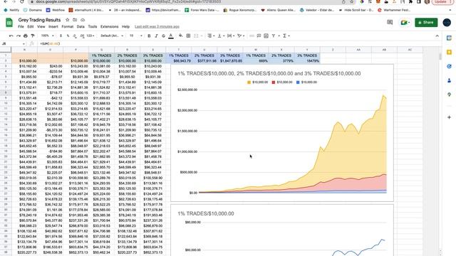This screenshot has width=456, height=256.
Task: Click the Insert comment icon
Action: [x=259, y=36]
